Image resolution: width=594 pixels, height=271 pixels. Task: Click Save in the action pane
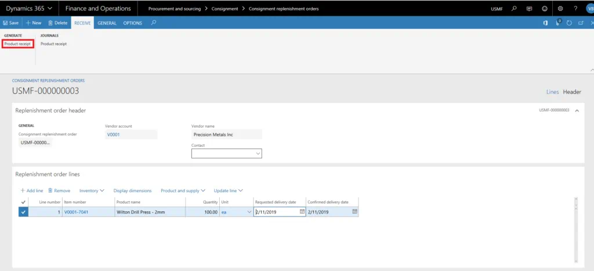click(10, 23)
